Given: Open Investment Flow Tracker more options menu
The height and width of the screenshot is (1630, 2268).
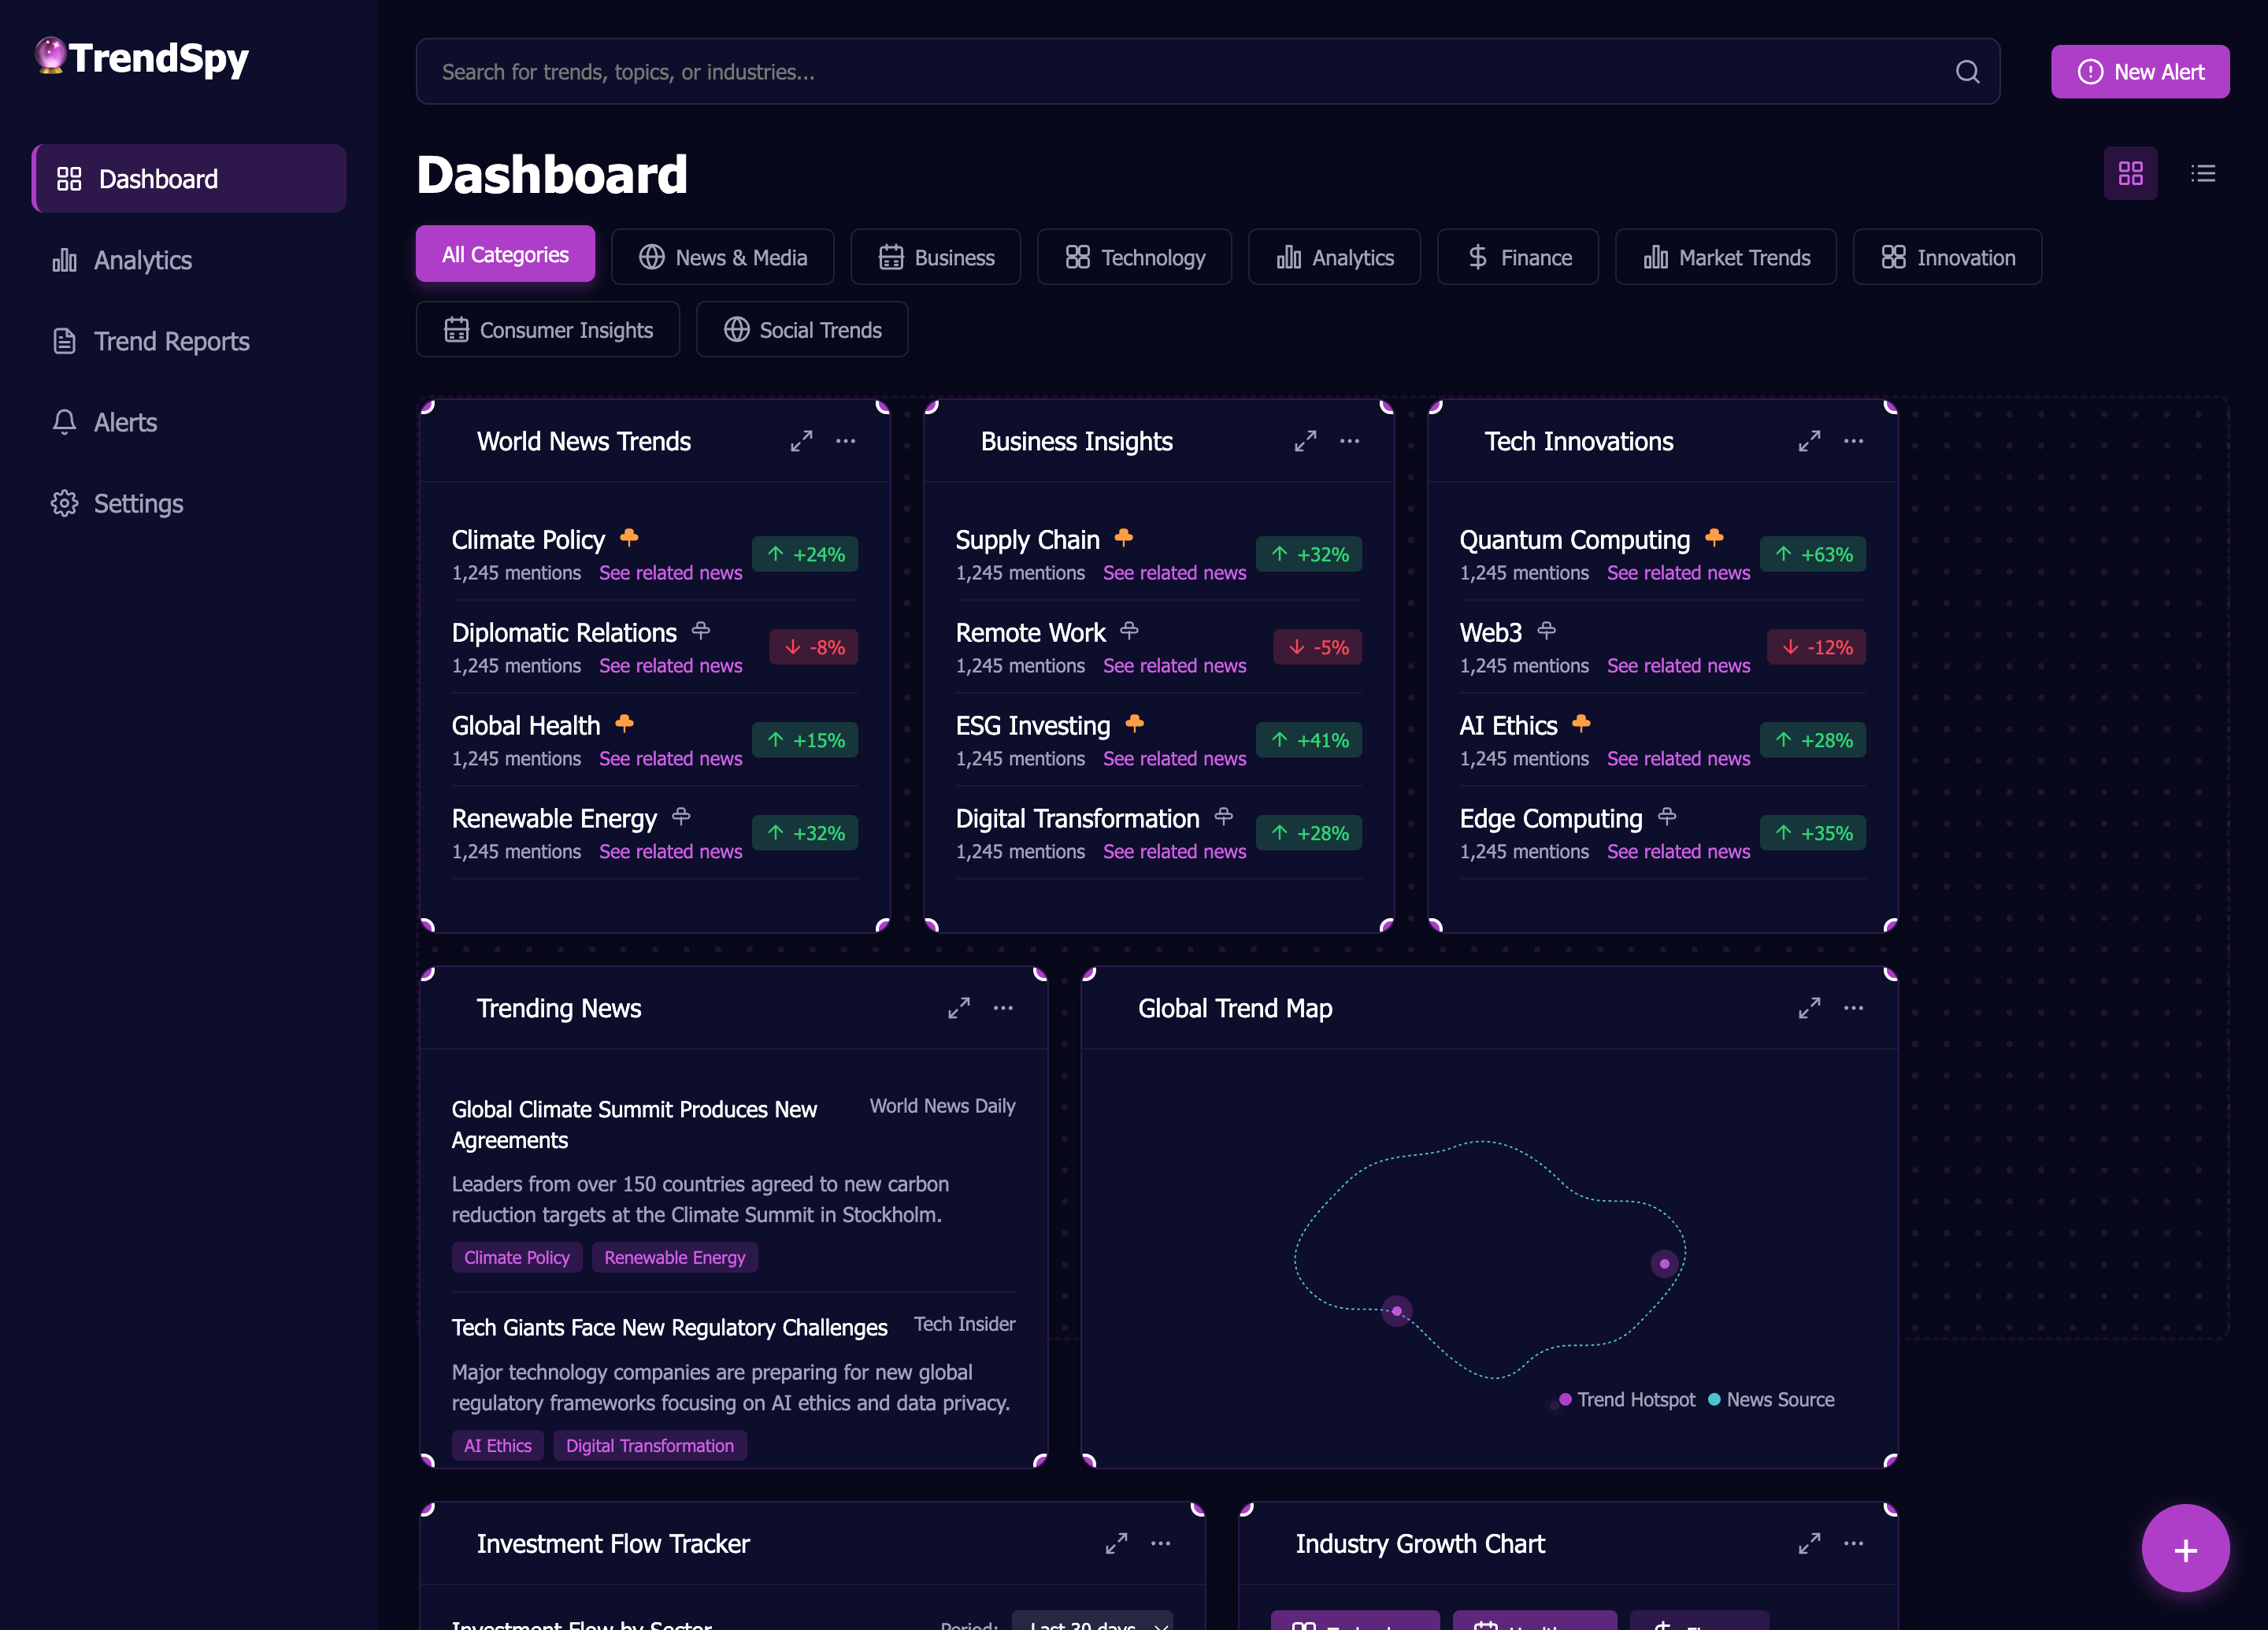Looking at the screenshot, I should coord(1160,1543).
